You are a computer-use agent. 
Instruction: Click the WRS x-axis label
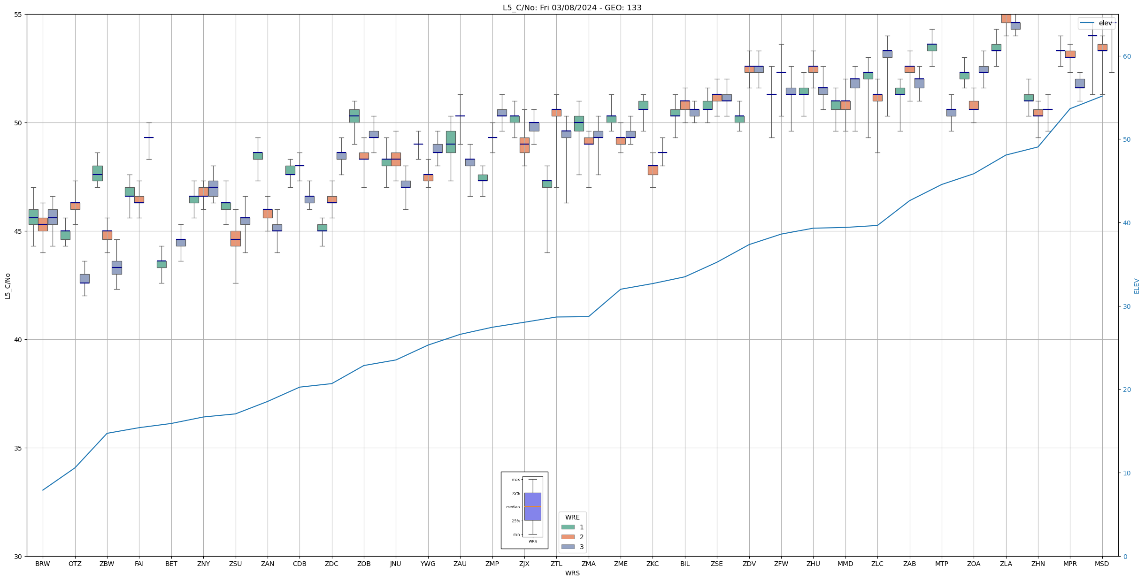click(572, 573)
